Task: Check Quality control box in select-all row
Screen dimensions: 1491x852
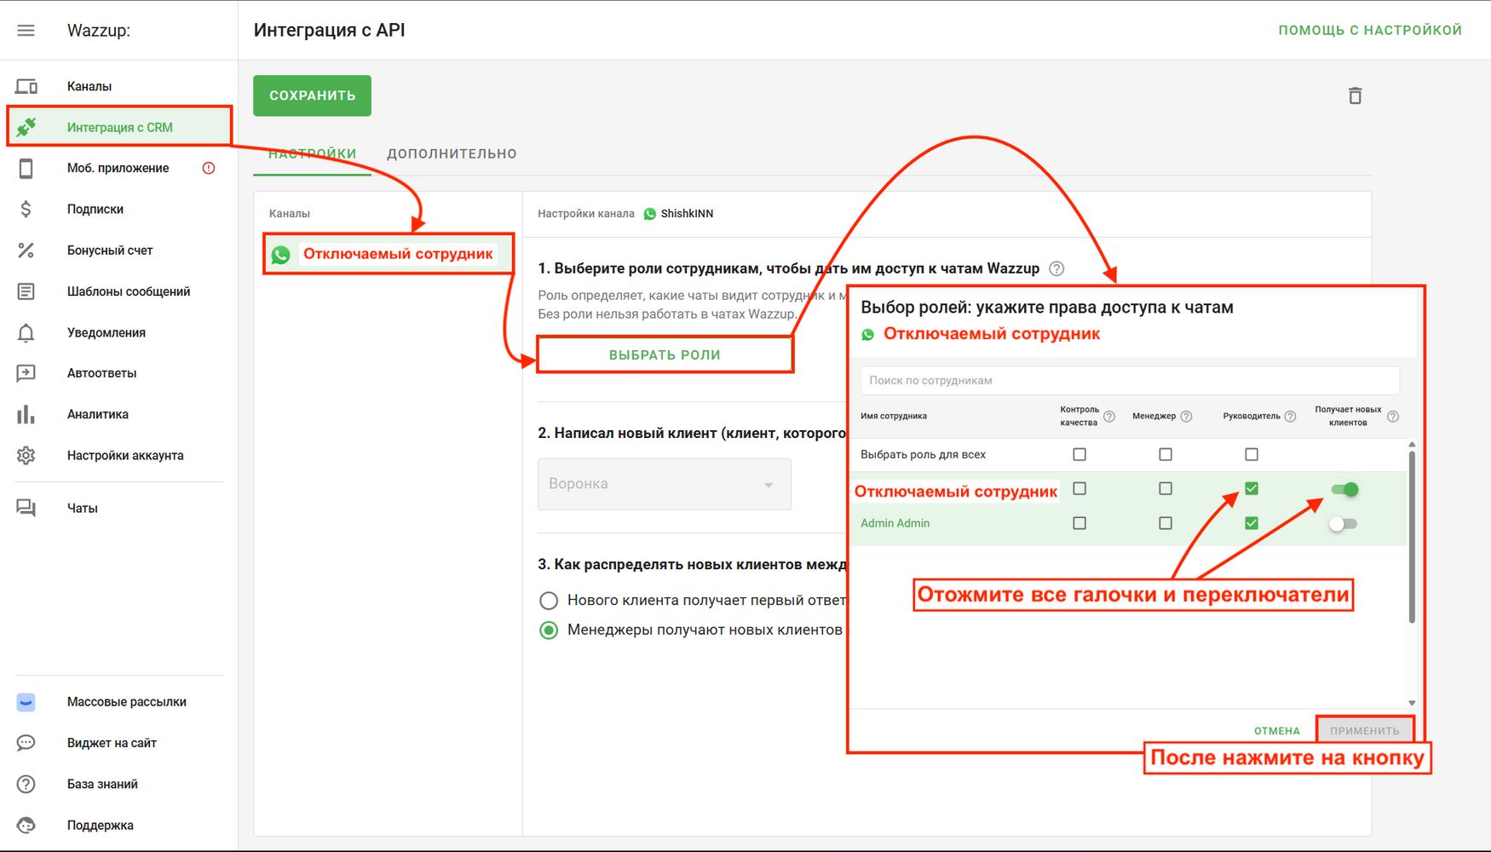Action: click(1079, 455)
